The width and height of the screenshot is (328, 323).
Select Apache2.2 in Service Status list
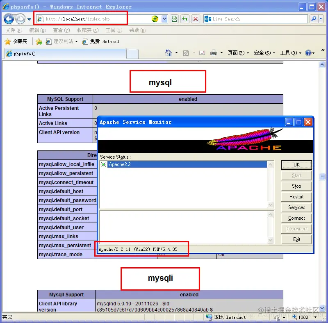click(187, 164)
